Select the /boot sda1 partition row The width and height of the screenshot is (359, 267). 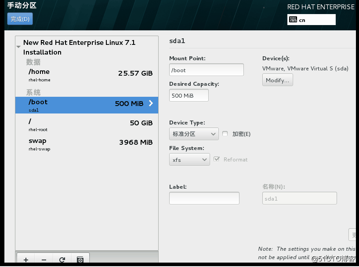[x=87, y=105]
